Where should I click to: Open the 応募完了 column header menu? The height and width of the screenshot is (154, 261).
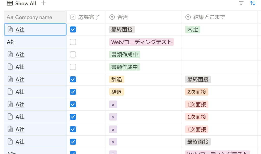(86, 17)
